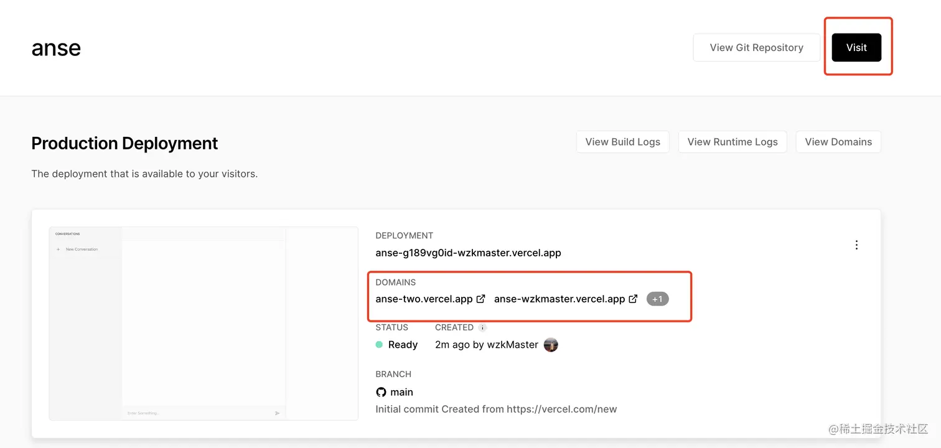
Task: Open the deployment three-dot options menu
Action: tap(856, 245)
